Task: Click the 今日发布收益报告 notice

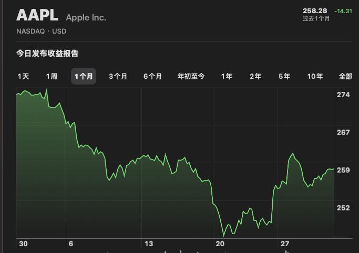Action: [47, 54]
